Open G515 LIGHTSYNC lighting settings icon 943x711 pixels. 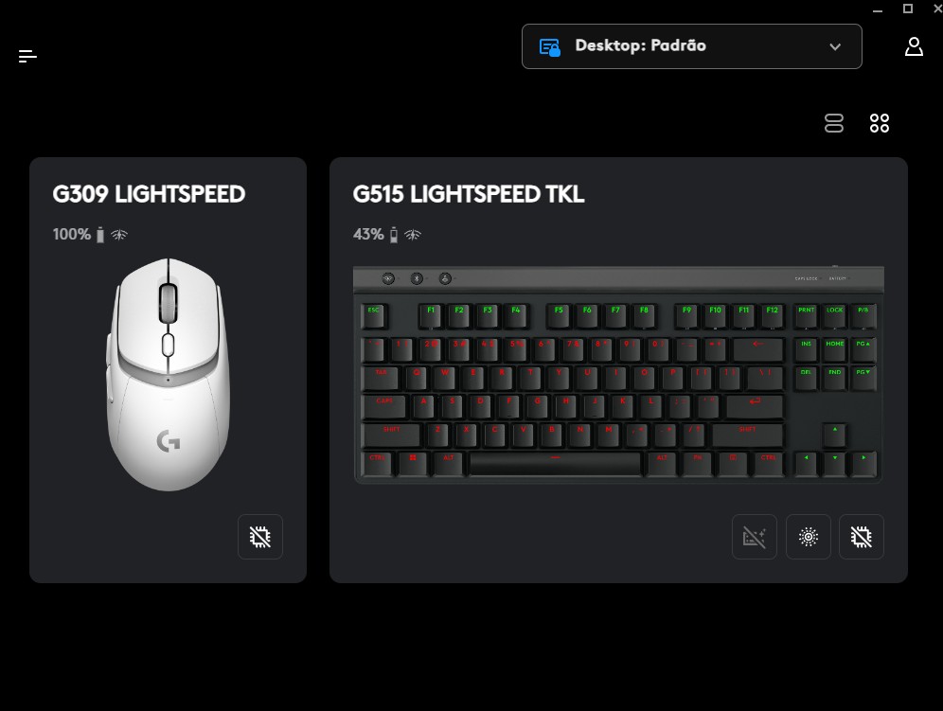(x=809, y=537)
